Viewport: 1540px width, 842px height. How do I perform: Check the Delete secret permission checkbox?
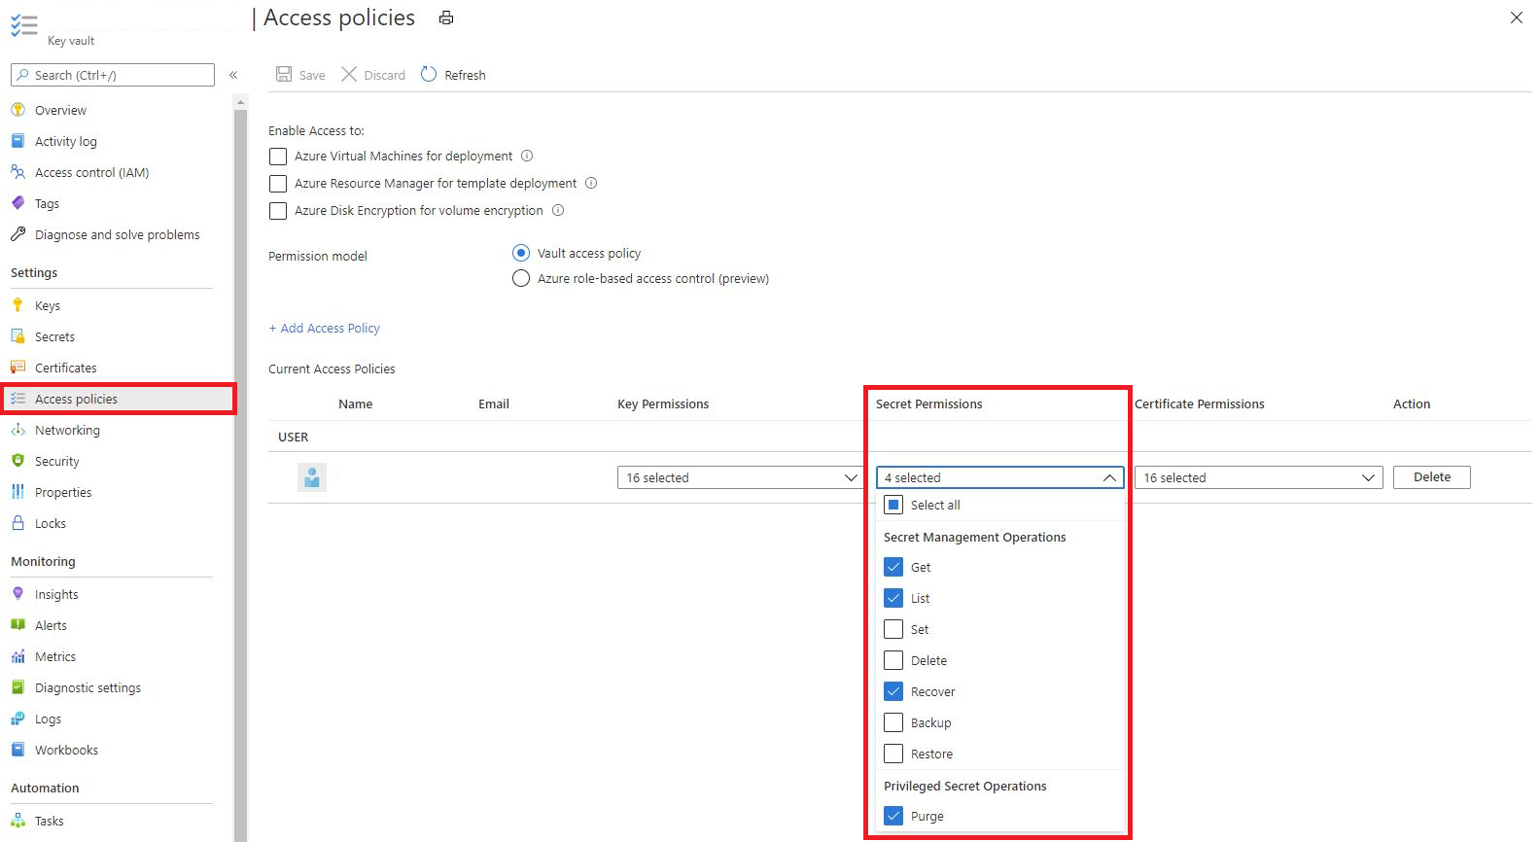tap(893, 660)
